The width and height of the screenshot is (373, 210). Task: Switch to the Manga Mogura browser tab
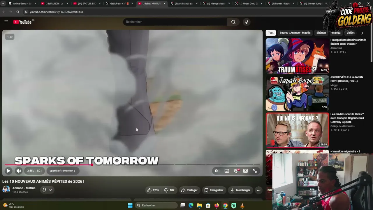(216, 3)
